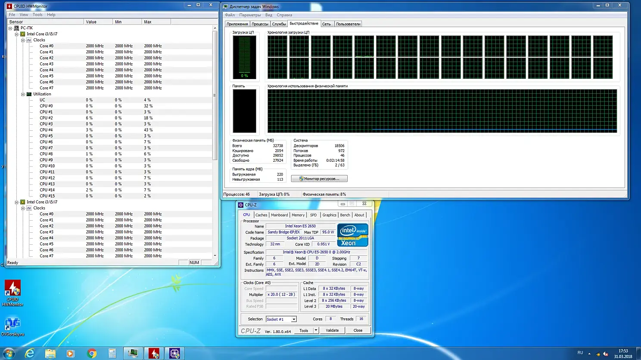Click the Windows Media Player taskbar icon
This screenshot has width=641, height=360.
[x=70, y=353]
